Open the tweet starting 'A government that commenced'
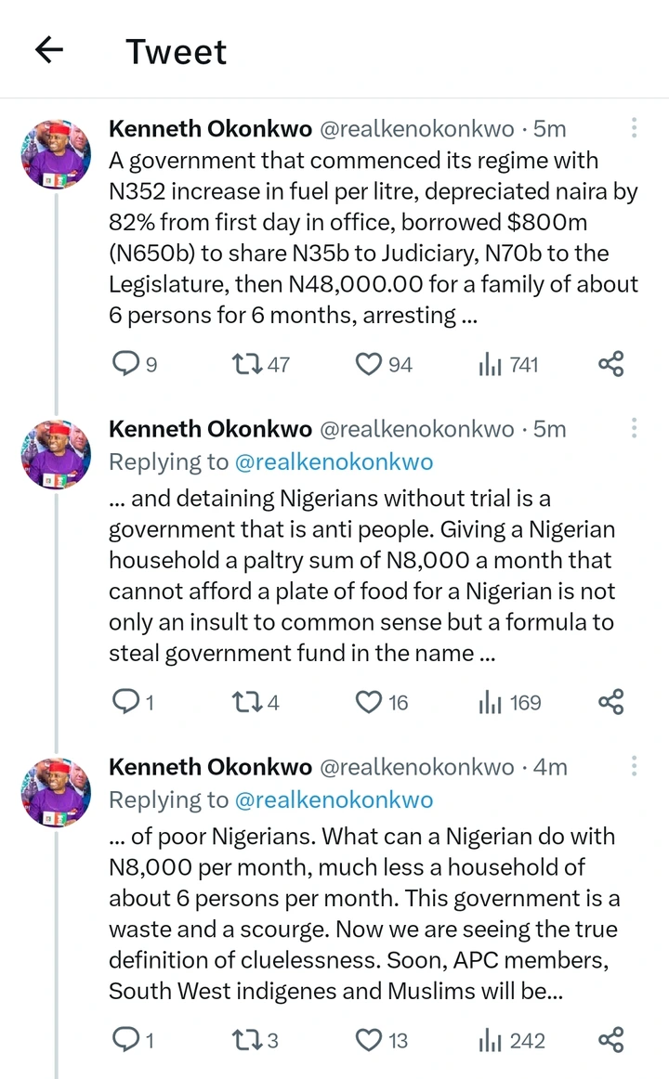Image resolution: width=669 pixels, height=1079 pixels. (x=372, y=238)
